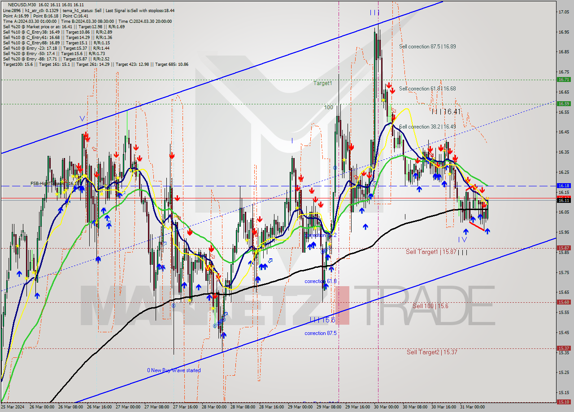Select the 'Sell correction 61.8 | 16.68' label
Image resolution: width=574 pixels, height=412 pixels.
pyautogui.click(x=427, y=89)
